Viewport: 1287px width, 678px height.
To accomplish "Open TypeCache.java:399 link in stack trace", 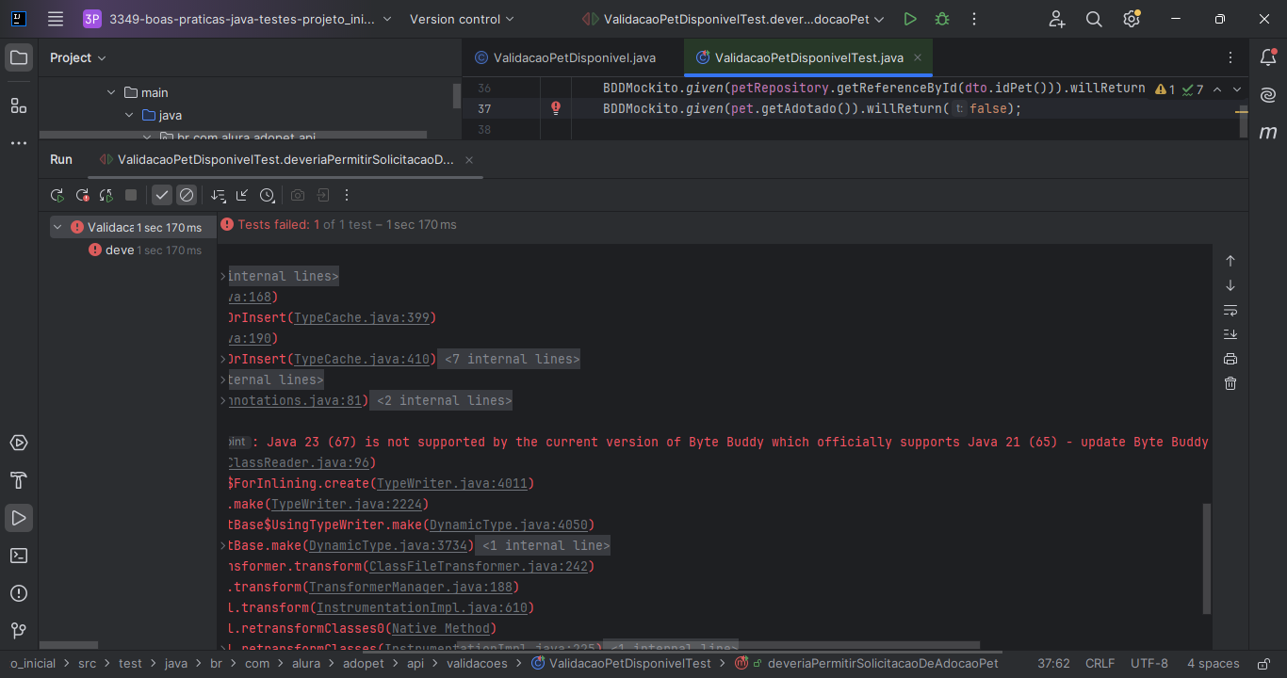I will [362, 317].
